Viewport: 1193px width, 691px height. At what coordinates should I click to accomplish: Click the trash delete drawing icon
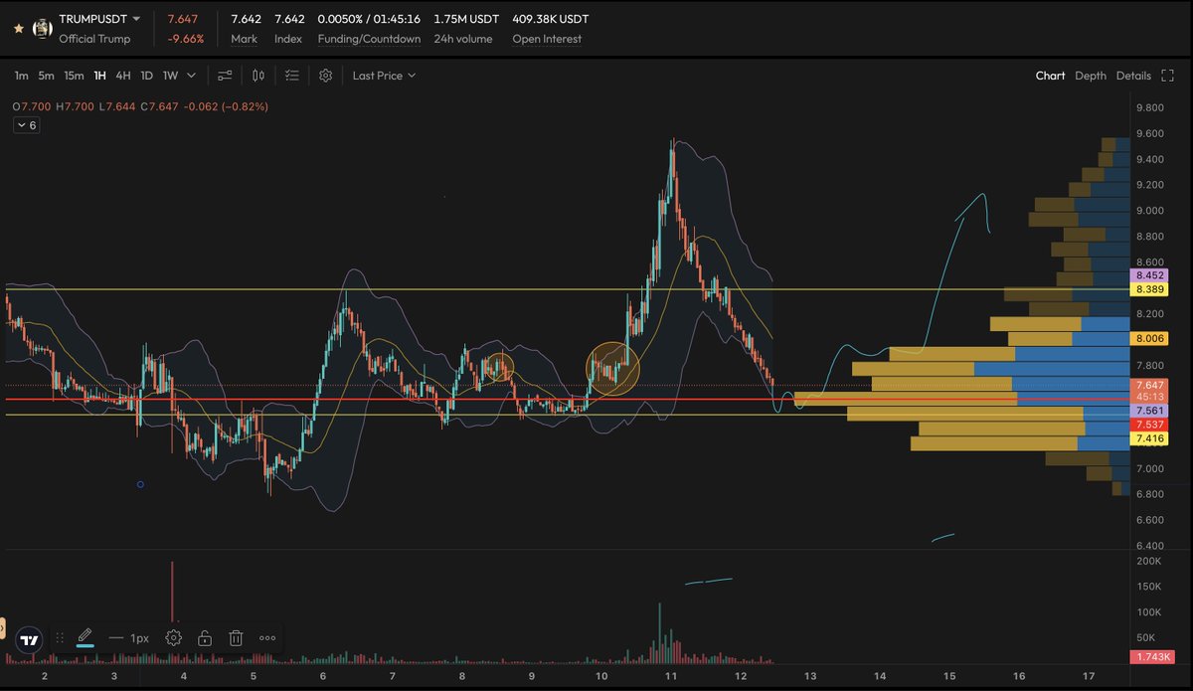point(236,638)
